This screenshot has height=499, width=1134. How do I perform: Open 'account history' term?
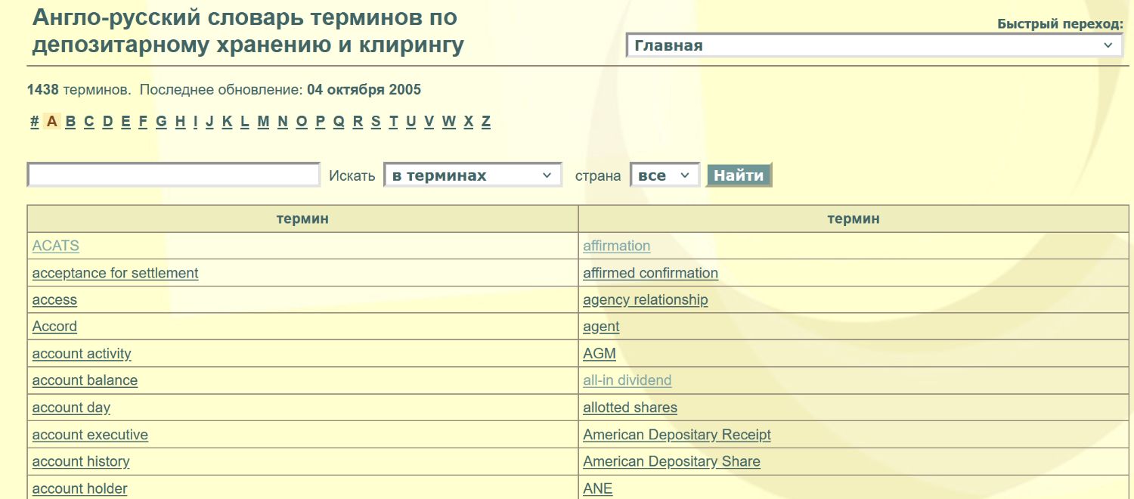81,461
